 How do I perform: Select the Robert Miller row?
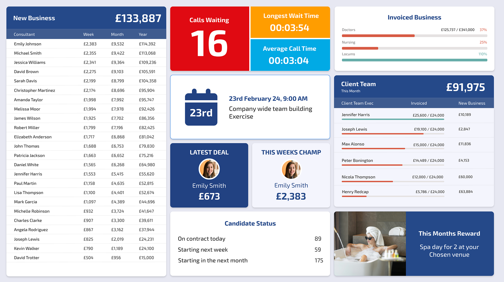[x=86, y=128]
